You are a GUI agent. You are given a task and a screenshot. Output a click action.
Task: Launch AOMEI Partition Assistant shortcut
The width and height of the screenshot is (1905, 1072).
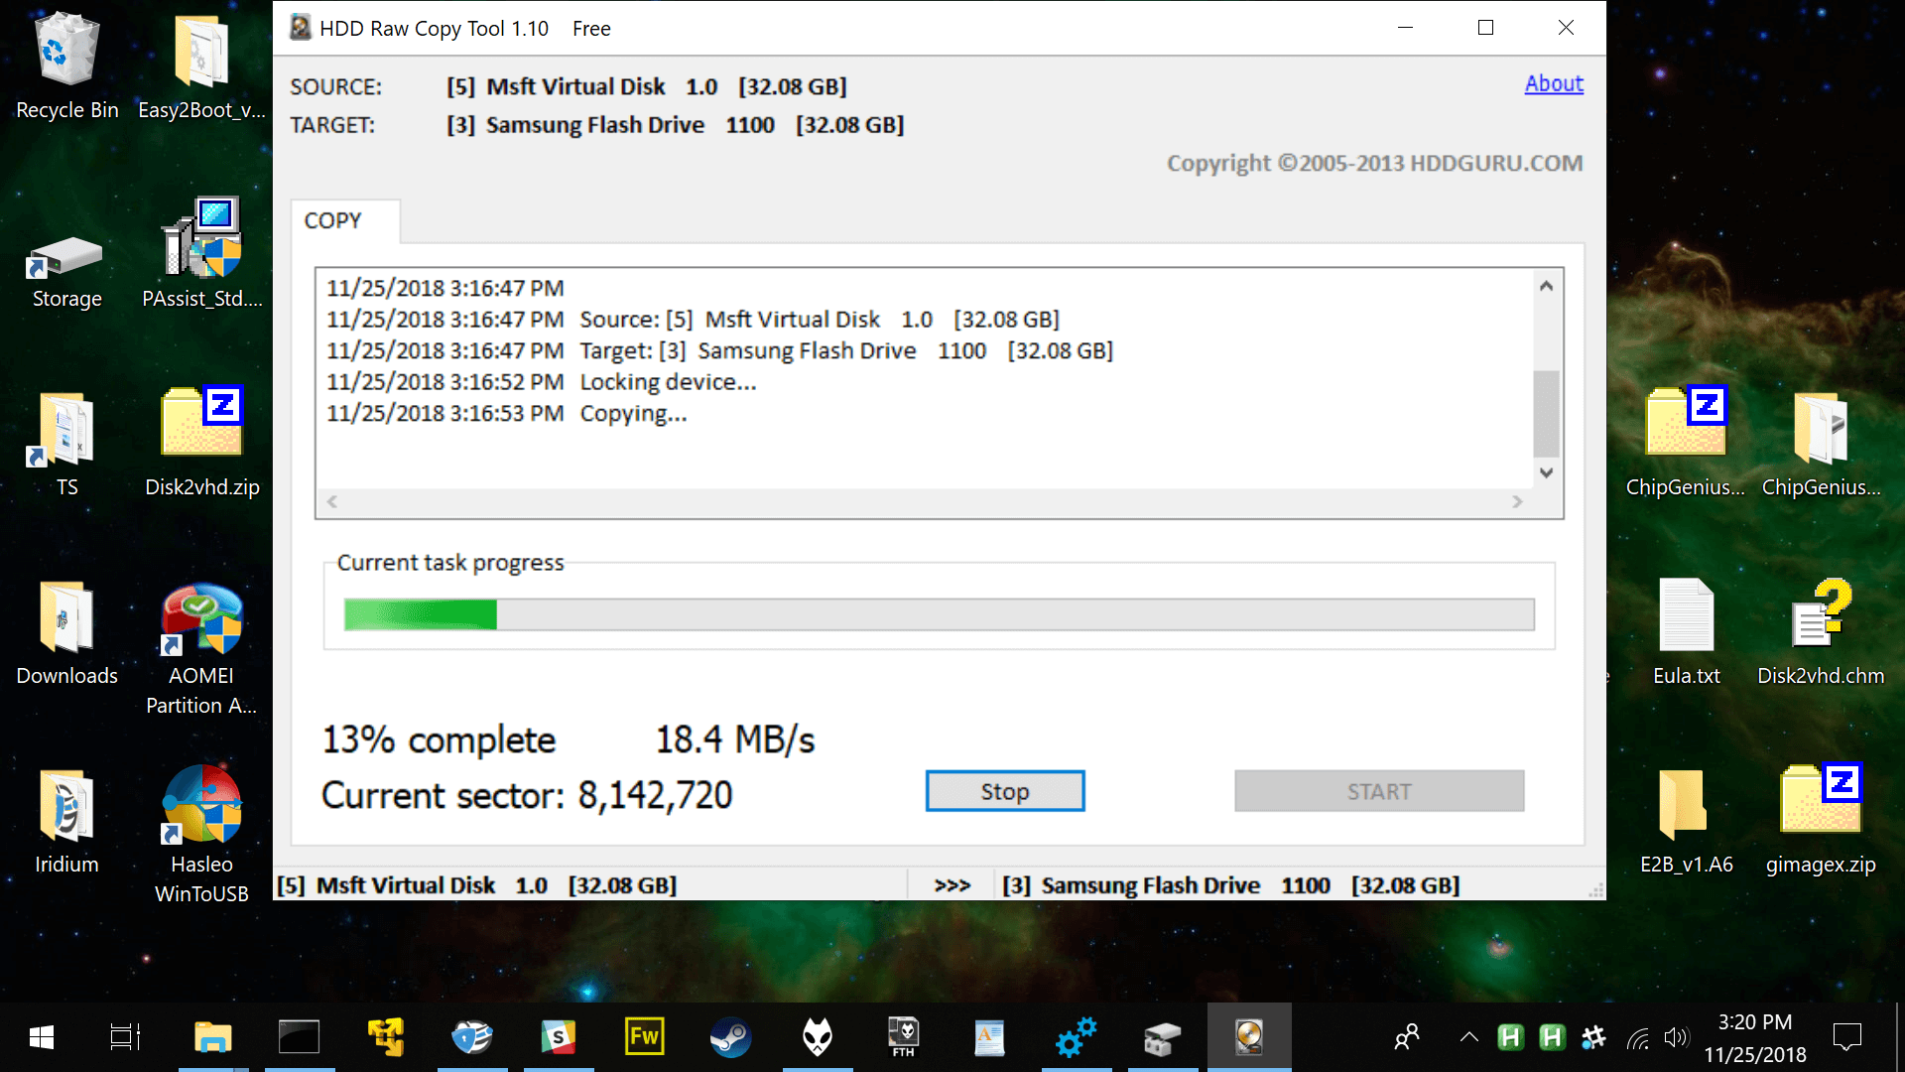[201, 648]
